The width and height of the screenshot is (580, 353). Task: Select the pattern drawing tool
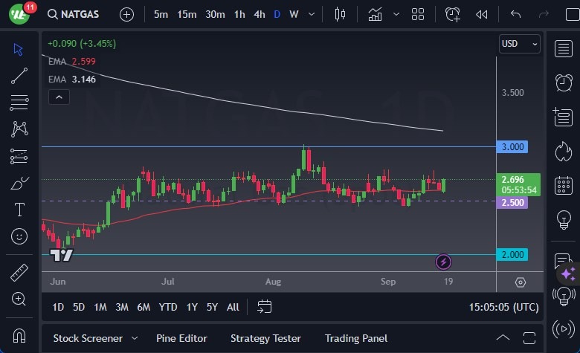[19, 129]
